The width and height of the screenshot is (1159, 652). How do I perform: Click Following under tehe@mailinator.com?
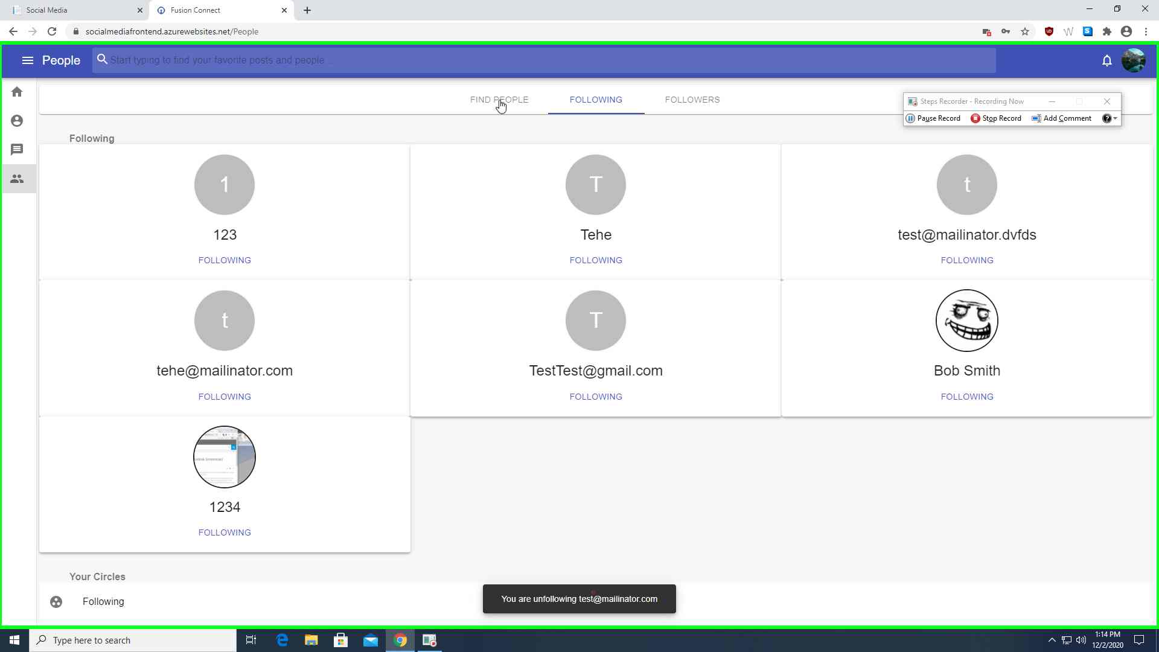tap(225, 397)
